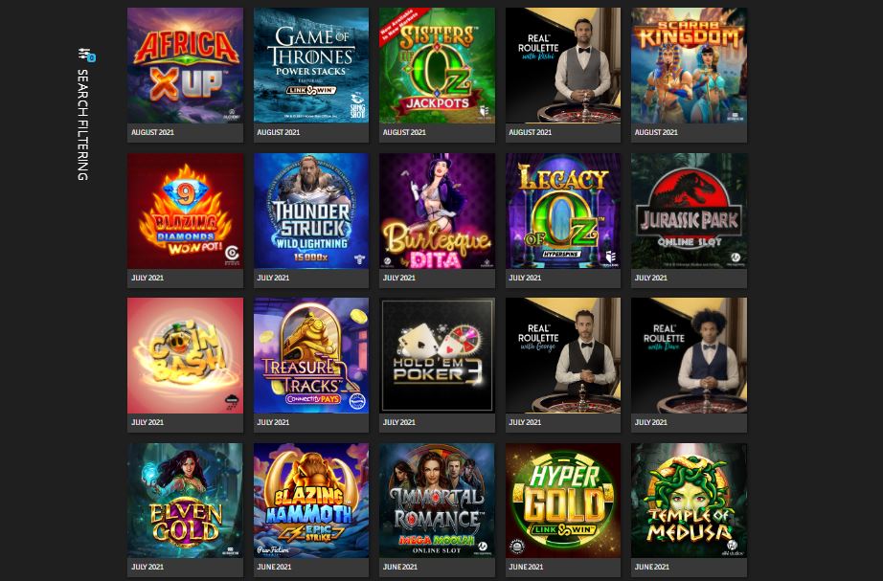
Task: Open Hyper Gold Link & Win game
Action: pyautogui.click(x=563, y=501)
